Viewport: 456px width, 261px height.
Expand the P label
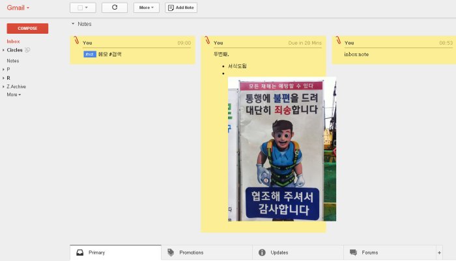3,69
